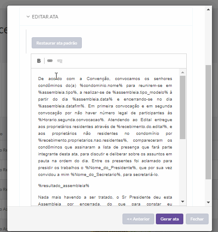Viewport: 218px width, 232px height.
Task: Click on the word 'Convenção' in the editor
Action: 98,79
